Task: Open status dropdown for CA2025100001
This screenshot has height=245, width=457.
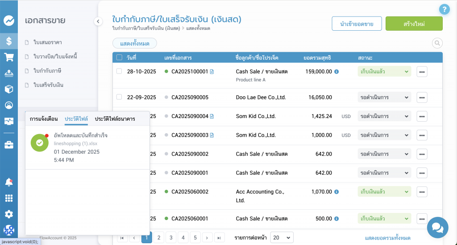Action: click(384, 71)
